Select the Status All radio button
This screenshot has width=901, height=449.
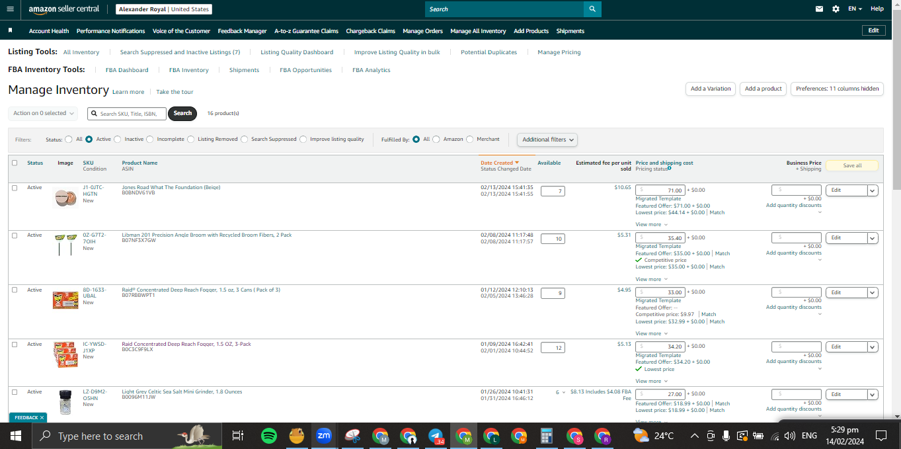pos(69,140)
